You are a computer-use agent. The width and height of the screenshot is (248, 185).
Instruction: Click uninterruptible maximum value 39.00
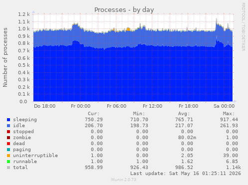pyautogui.click(x=231, y=156)
